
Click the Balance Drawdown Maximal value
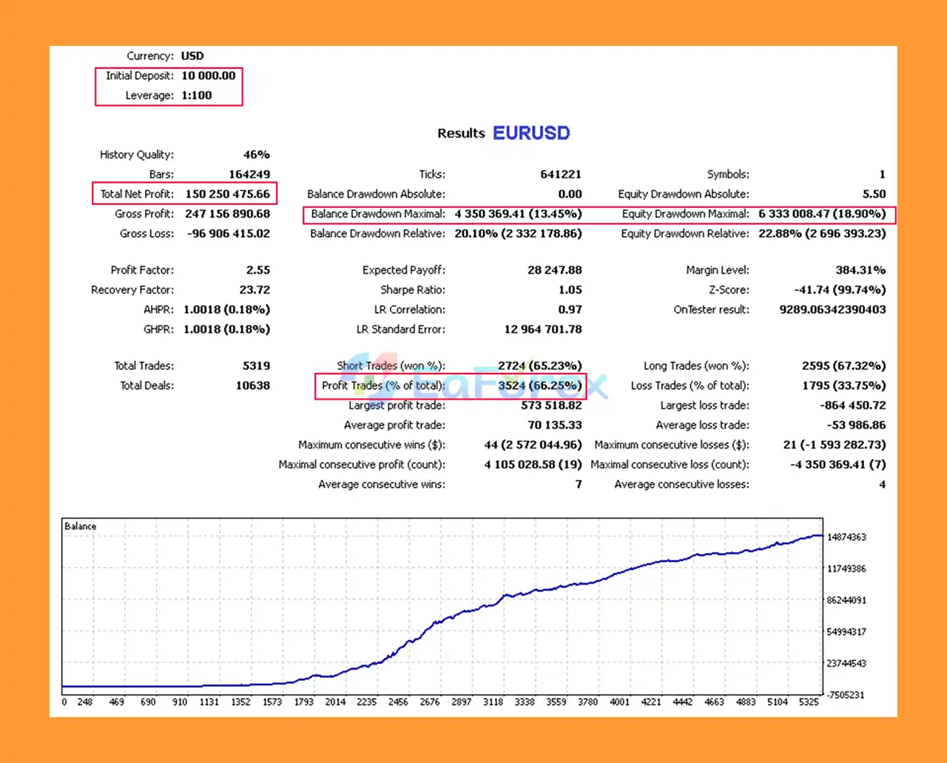(x=518, y=214)
